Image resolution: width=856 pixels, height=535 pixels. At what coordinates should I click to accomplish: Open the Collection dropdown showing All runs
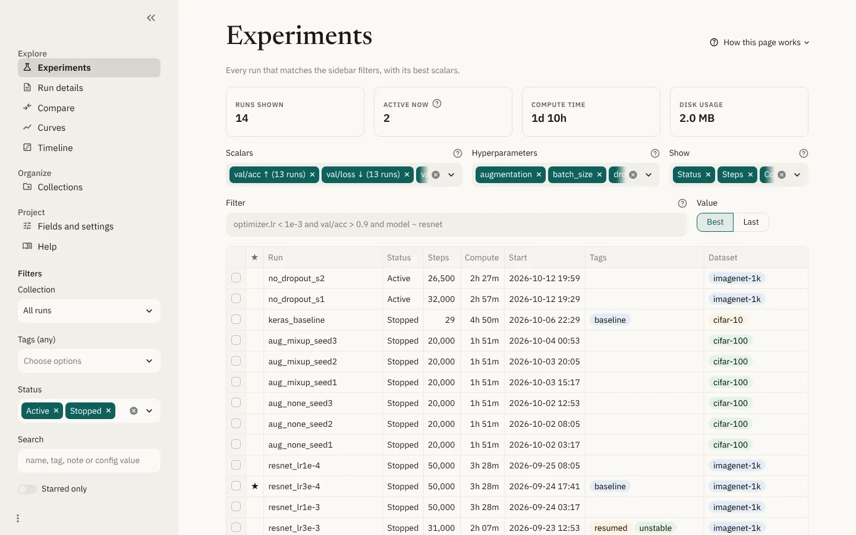(x=89, y=311)
